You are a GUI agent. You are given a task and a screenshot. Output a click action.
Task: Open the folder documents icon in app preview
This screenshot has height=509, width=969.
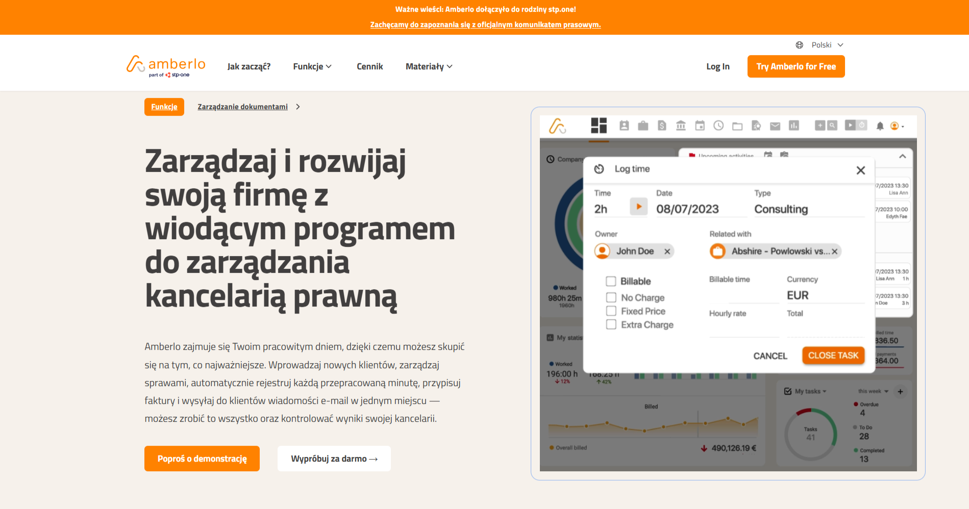[x=737, y=126]
